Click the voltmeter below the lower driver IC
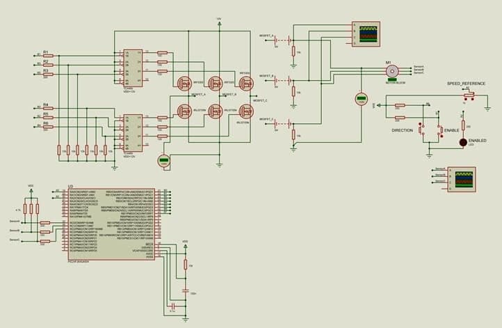The image size is (502, 328). (164, 162)
